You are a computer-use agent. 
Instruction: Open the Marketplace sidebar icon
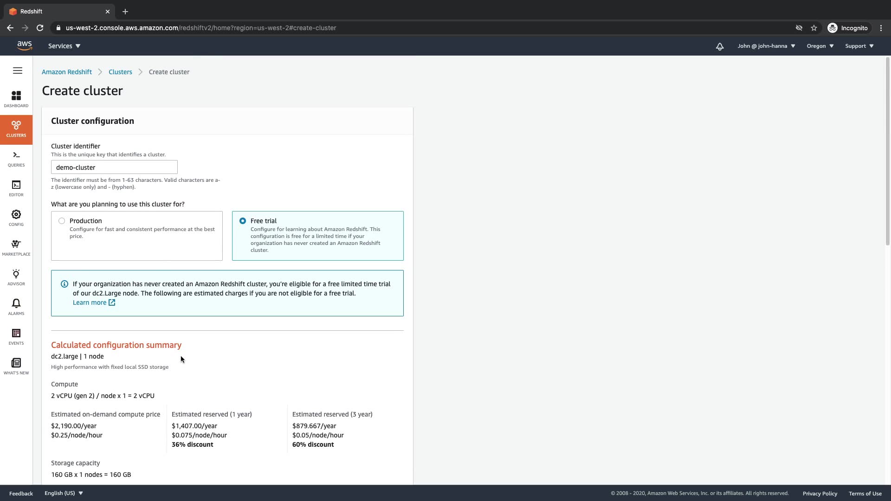(x=16, y=247)
